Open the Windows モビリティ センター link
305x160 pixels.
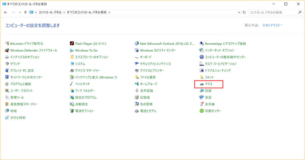pos(158,50)
